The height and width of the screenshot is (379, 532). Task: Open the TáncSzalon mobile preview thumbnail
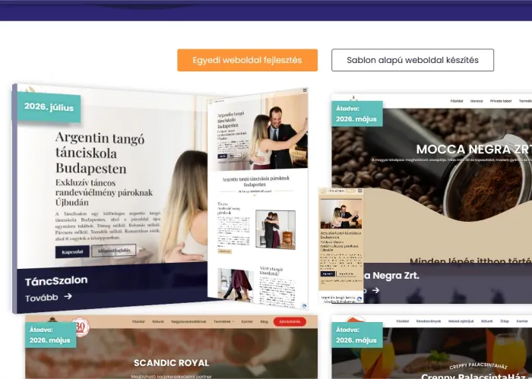341,245
